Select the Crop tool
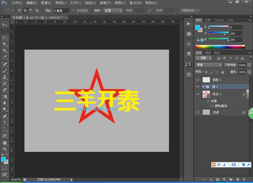This screenshot has height=183, width=253. tap(5, 51)
